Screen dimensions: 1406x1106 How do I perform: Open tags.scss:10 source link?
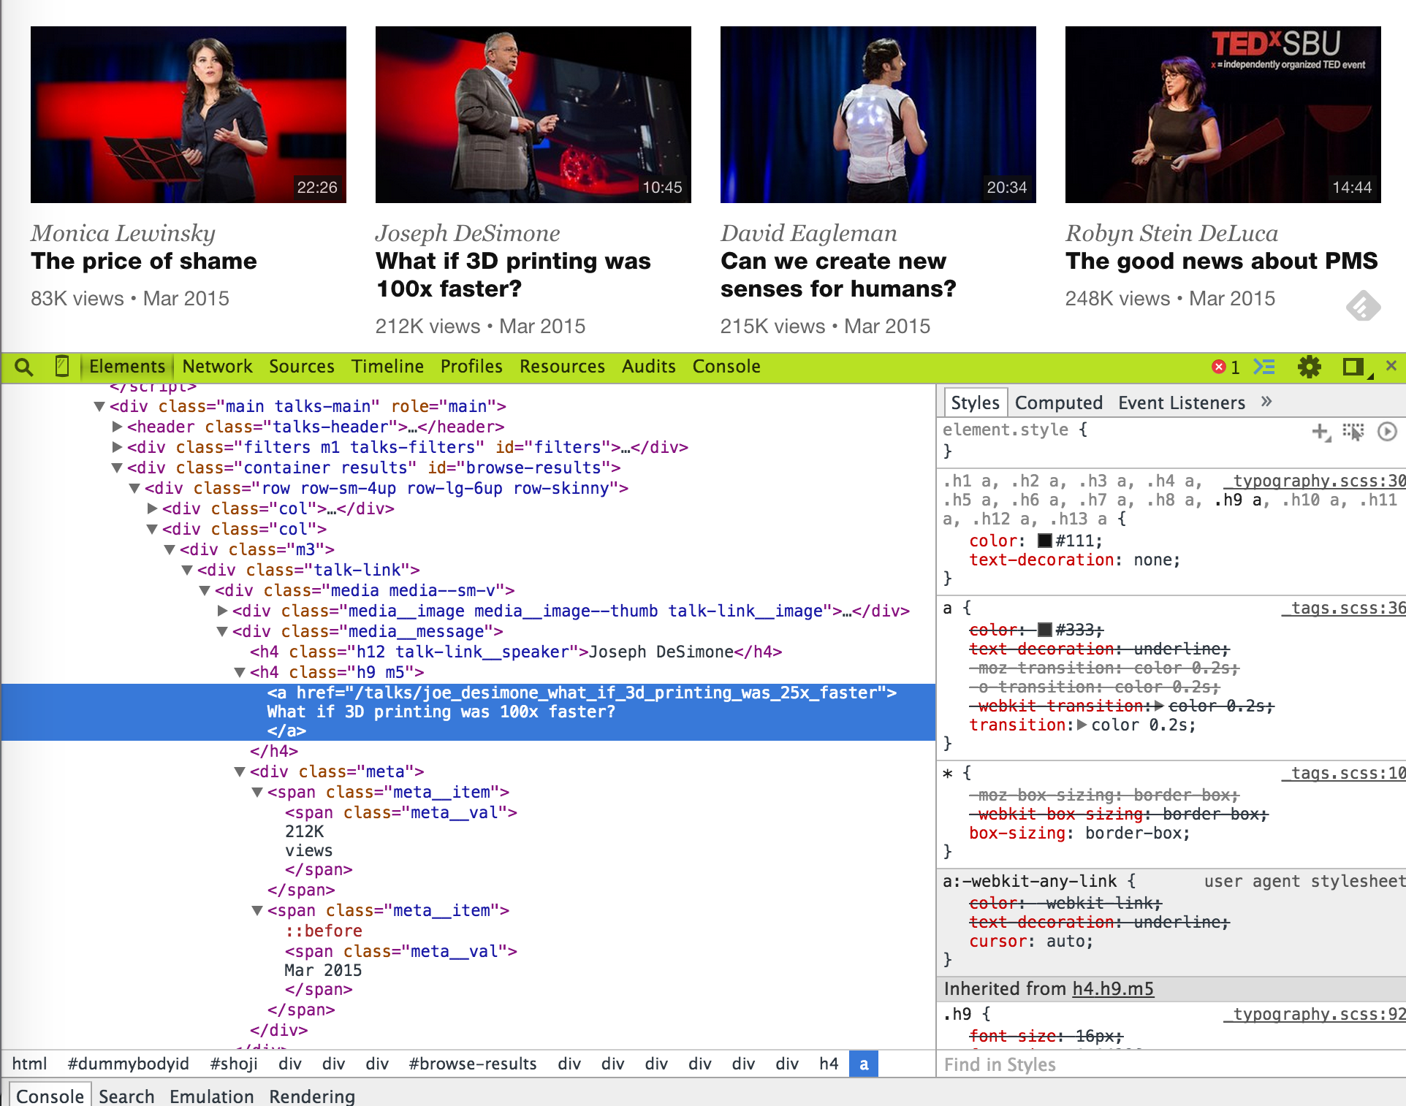click(x=1343, y=773)
